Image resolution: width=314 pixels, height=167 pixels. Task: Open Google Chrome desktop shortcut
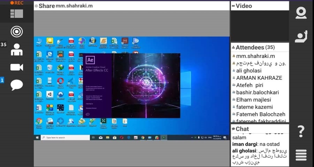click(39, 123)
